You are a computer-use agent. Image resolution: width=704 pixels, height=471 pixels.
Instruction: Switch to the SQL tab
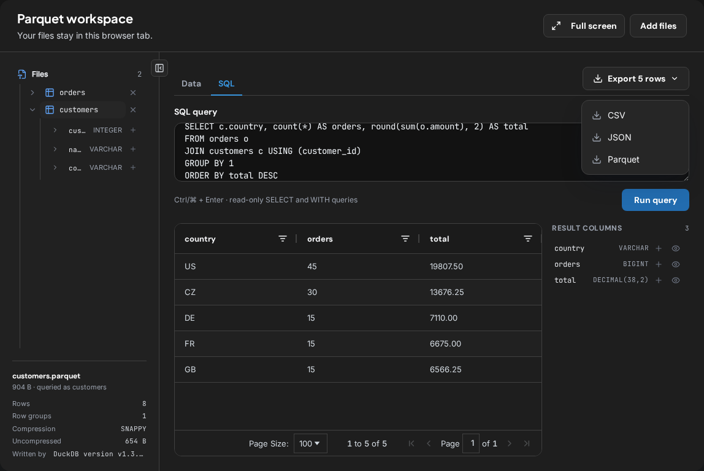(x=226, y=83)
